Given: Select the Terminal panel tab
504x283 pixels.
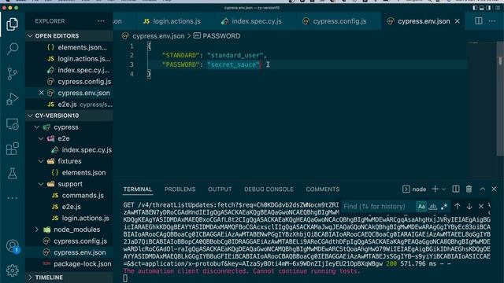Looking at the screenshot, I should tap(138, 189).
